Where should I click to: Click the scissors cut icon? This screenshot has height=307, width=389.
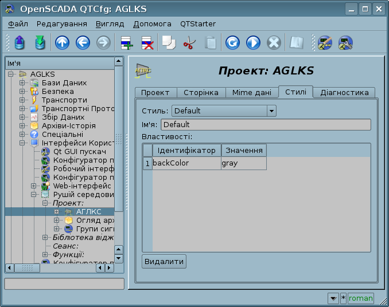pyautogui.click(x=189, y=42)
